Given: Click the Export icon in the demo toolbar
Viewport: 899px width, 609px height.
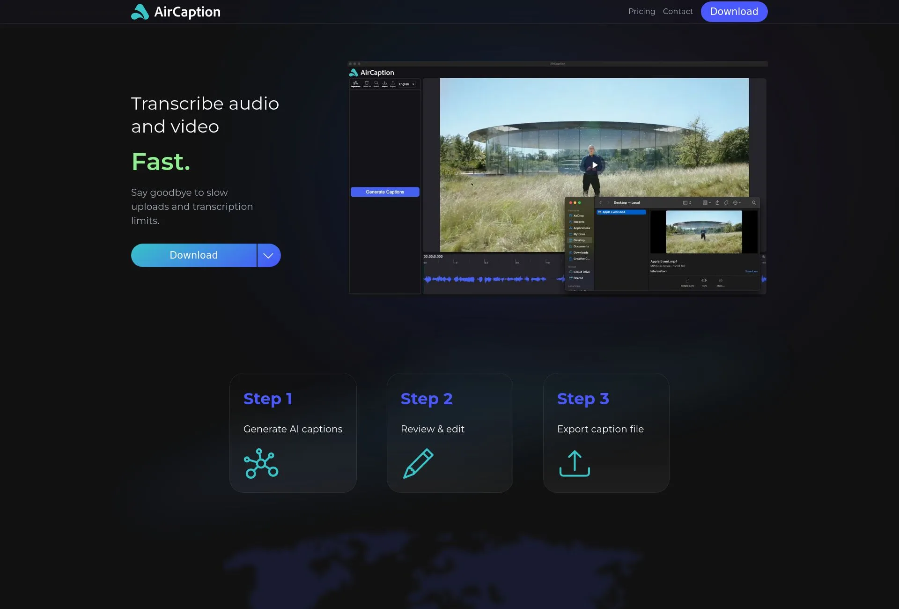Looking at the screenshot, I should [x=393, y=84].
